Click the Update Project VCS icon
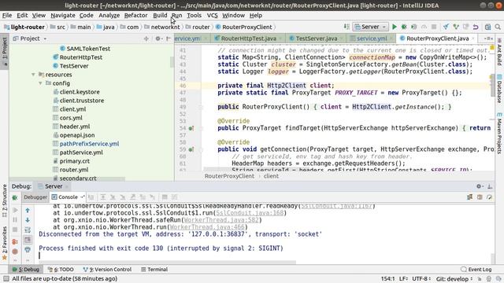This screenshot has height=283, width=504. pos(446,27)
